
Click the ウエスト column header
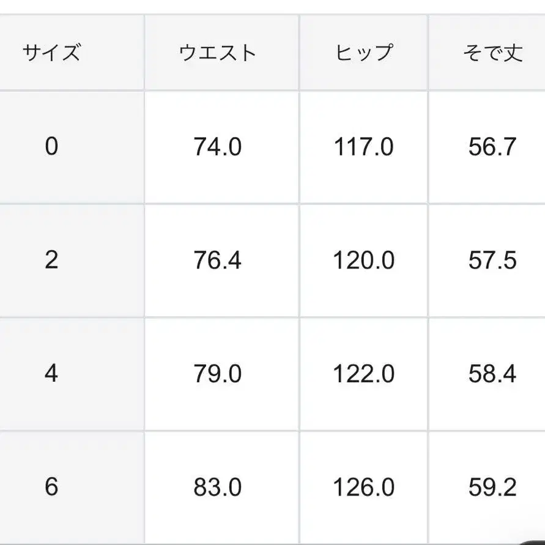[218, 53]
